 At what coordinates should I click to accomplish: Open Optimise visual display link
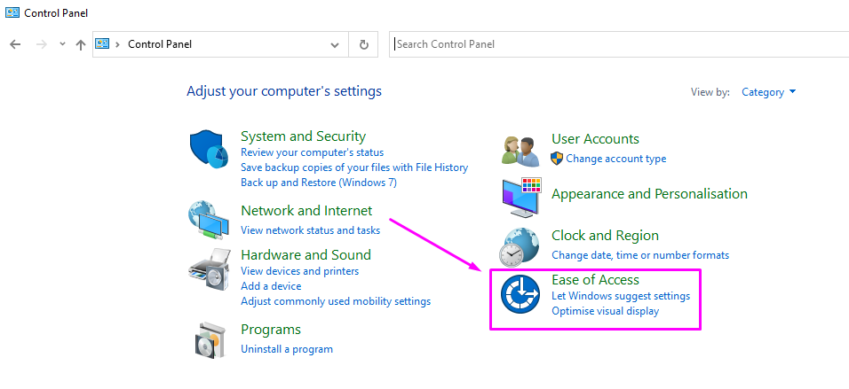pyautogui.click(x=605, y=311)
